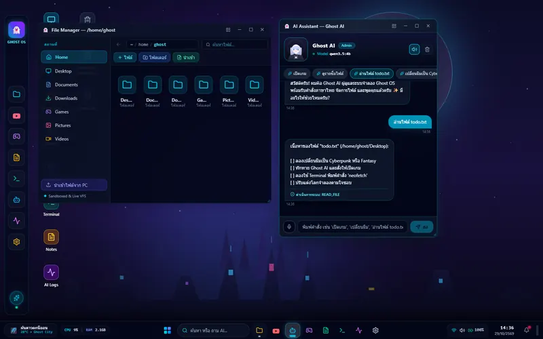
Task: Open the Vid... folder in File Manager
Action: tap(254, 92)
